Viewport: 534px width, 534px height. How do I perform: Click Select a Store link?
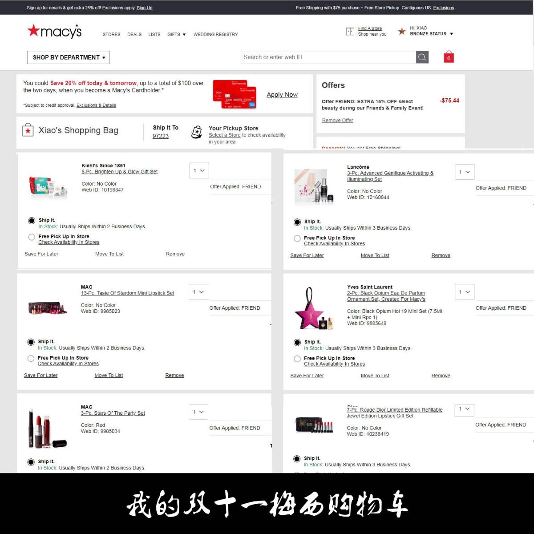pyautogui.click(x=224, y=135)
